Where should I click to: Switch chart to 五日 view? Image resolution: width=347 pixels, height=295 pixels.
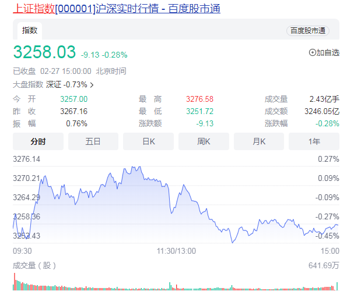[93, 141]
